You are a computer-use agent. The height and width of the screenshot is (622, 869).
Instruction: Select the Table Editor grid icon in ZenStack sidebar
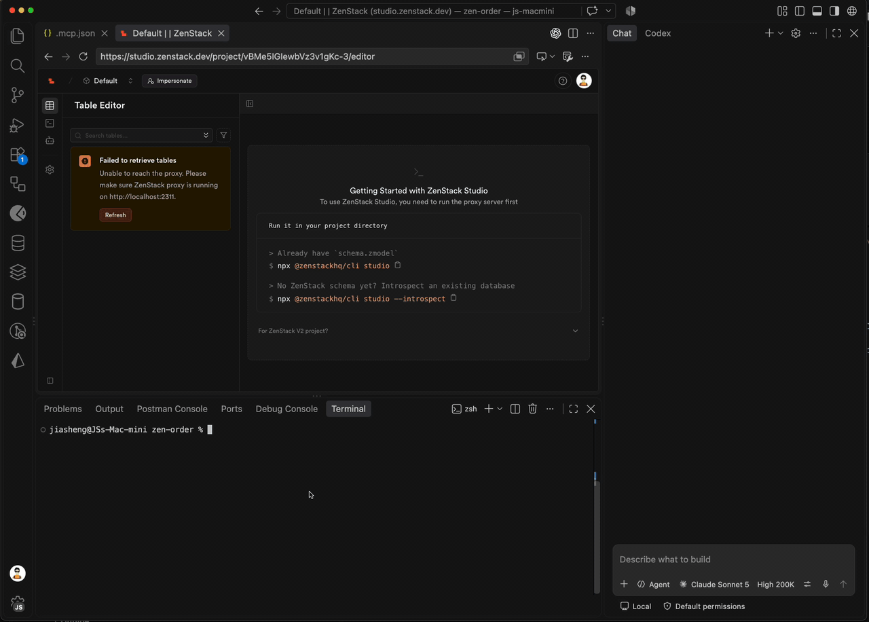point(50,105)
